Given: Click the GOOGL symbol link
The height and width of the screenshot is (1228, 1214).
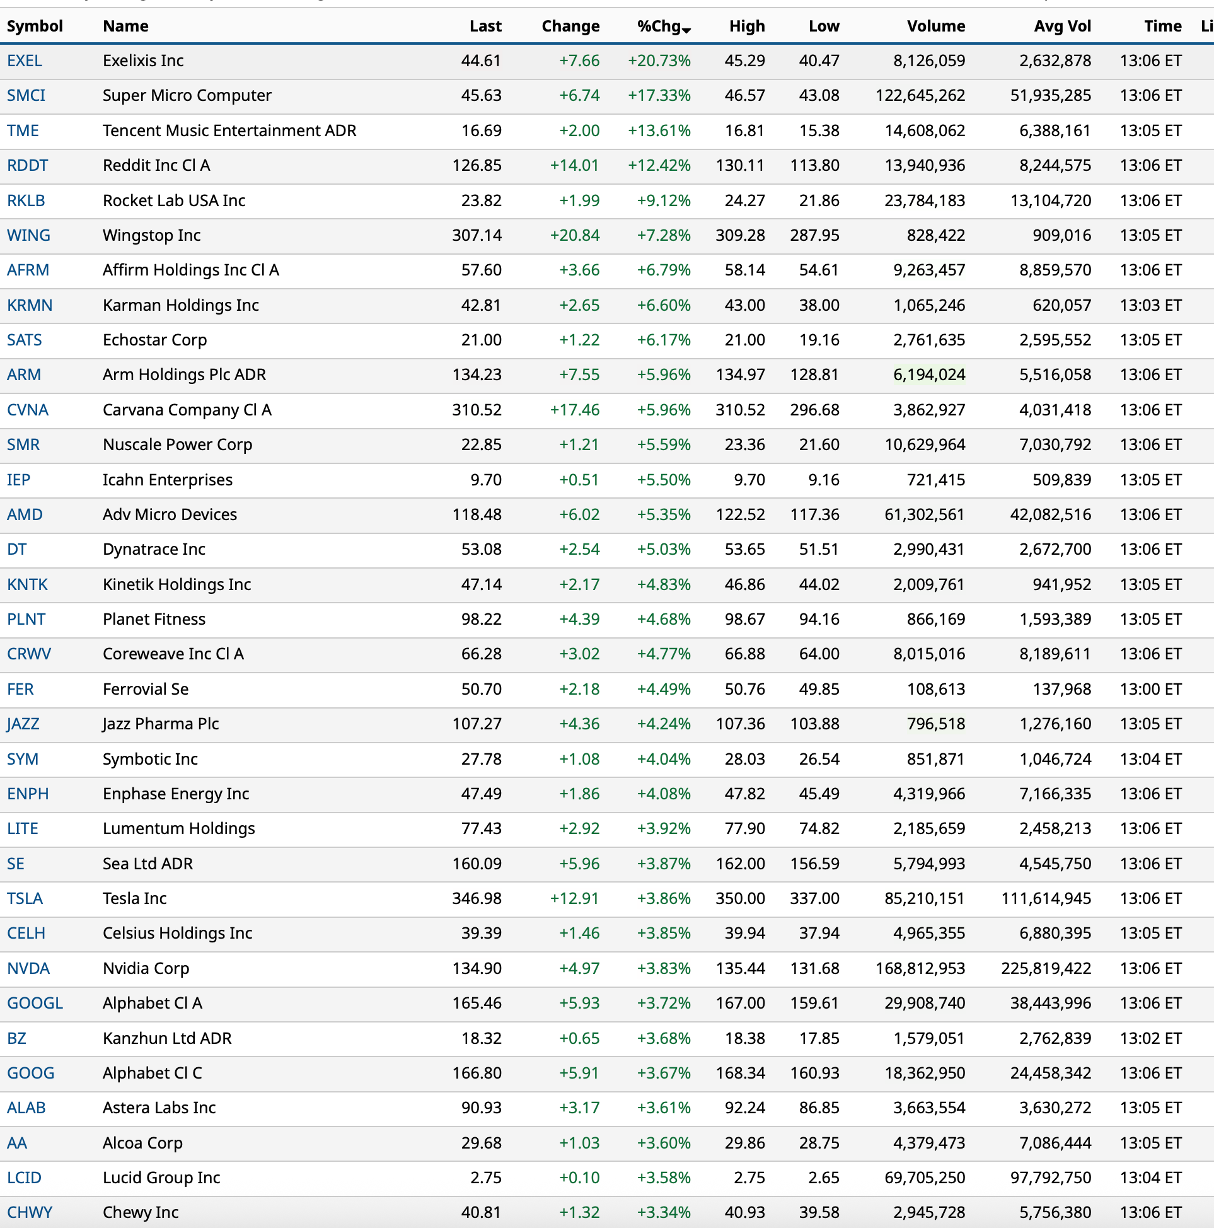Looking at the screenshot, I should pos(35,1003).
